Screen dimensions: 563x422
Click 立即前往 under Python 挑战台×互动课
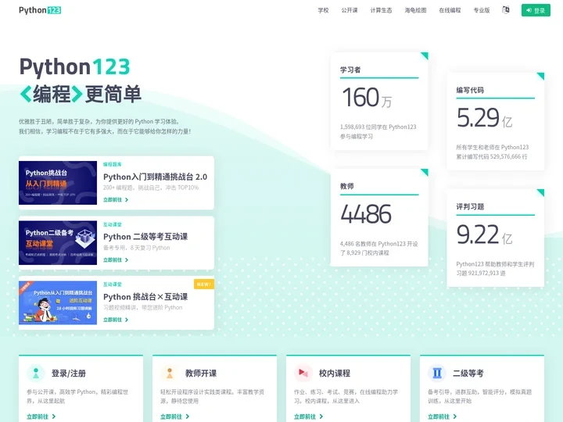point(116,320)
